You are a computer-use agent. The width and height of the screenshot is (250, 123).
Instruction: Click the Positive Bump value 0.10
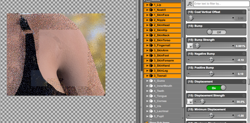coord(241,74)
